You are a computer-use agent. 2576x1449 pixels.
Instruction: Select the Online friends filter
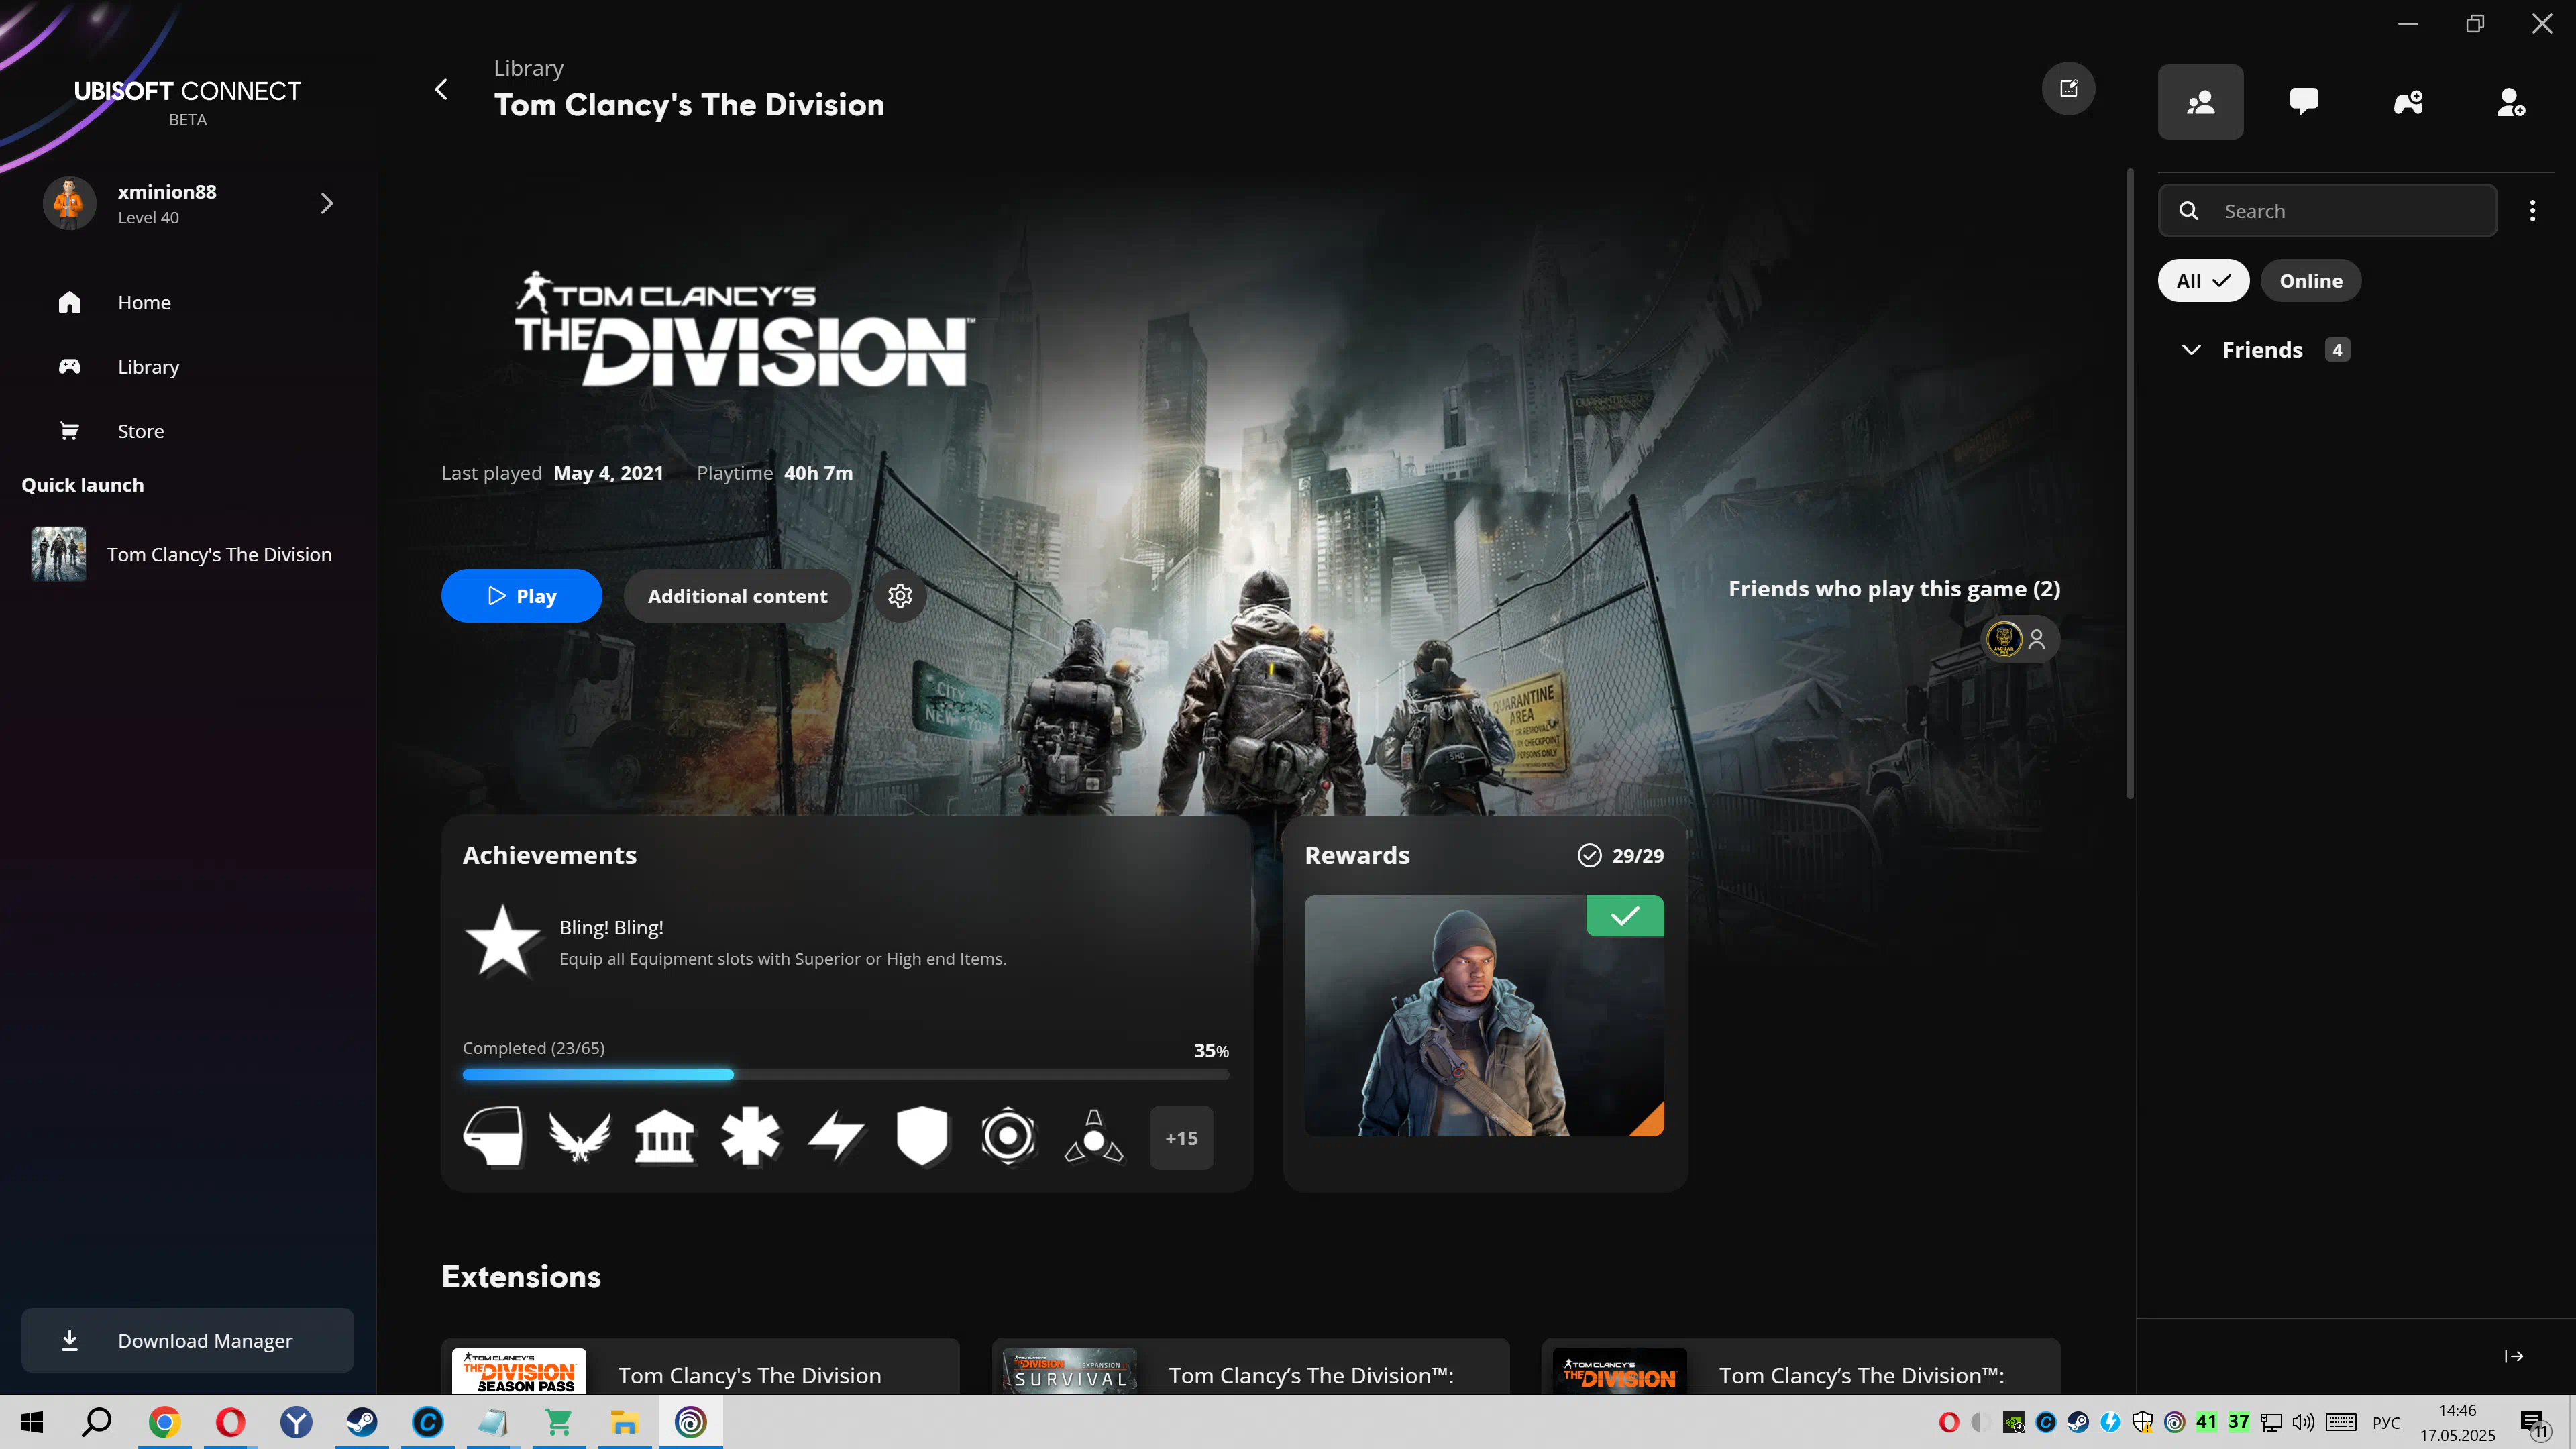pyautogui.click(x=2310, y=281)
